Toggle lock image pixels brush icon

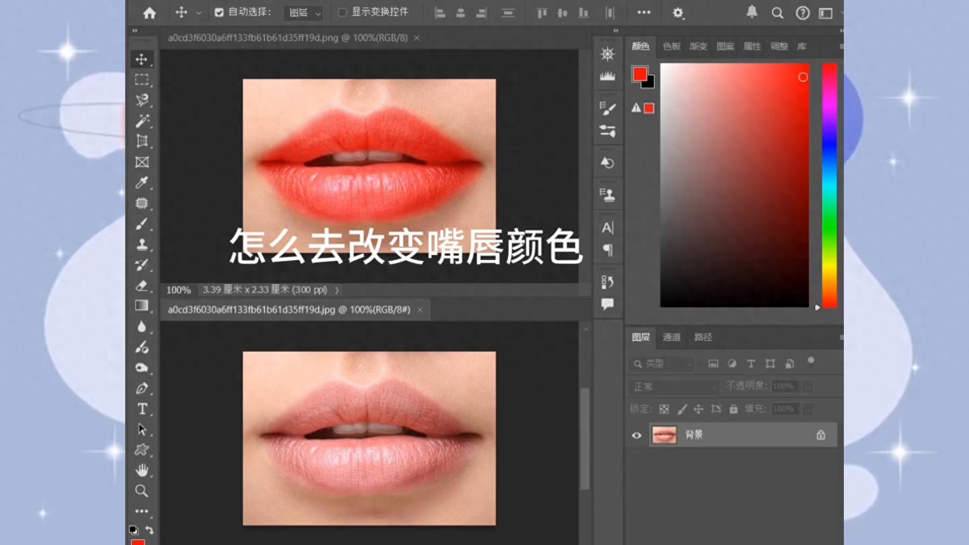(682, 409)
